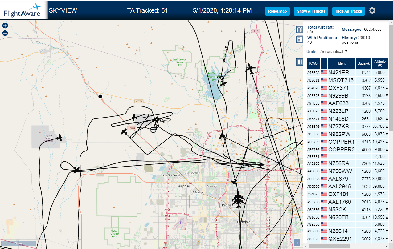This screenshot has width=393, height=249.
Task: Select the N421ER aircraft row
Action: 348,73
